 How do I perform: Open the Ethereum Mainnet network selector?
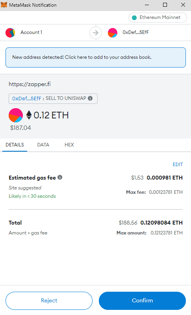tap(158, 17)
